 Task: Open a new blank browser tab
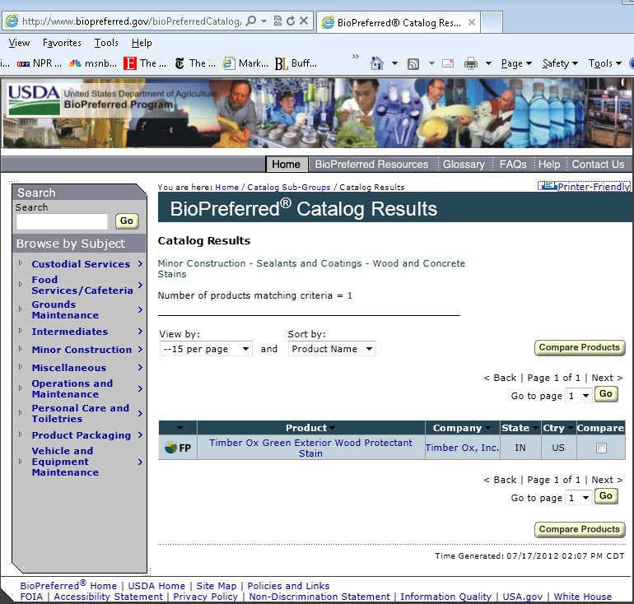point(492,22)
